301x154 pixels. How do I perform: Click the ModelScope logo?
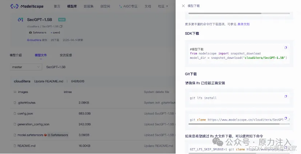pos(27,6)
